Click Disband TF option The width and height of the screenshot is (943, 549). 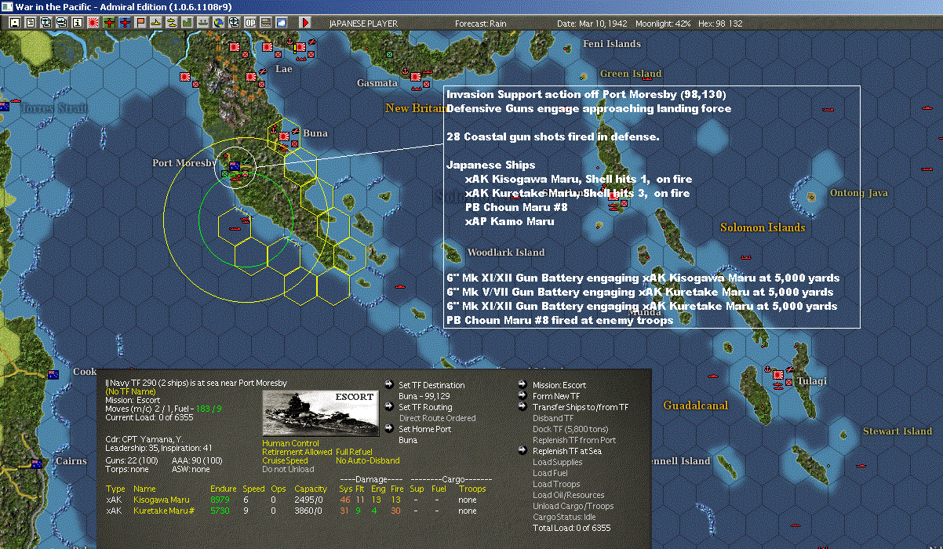pyautogui.click(x=553, y=418)
